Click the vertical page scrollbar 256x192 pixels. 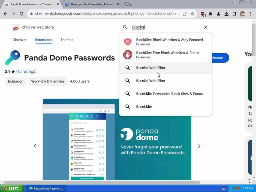click(x=254, y=40)
